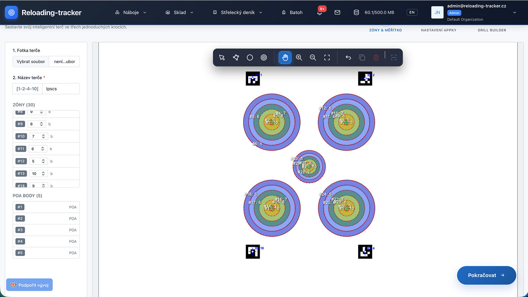Select the arrow pointer tool
Image resolution: width=528 pixels, height=297 pixels.
pyautogui.click(x=222, y=57)
